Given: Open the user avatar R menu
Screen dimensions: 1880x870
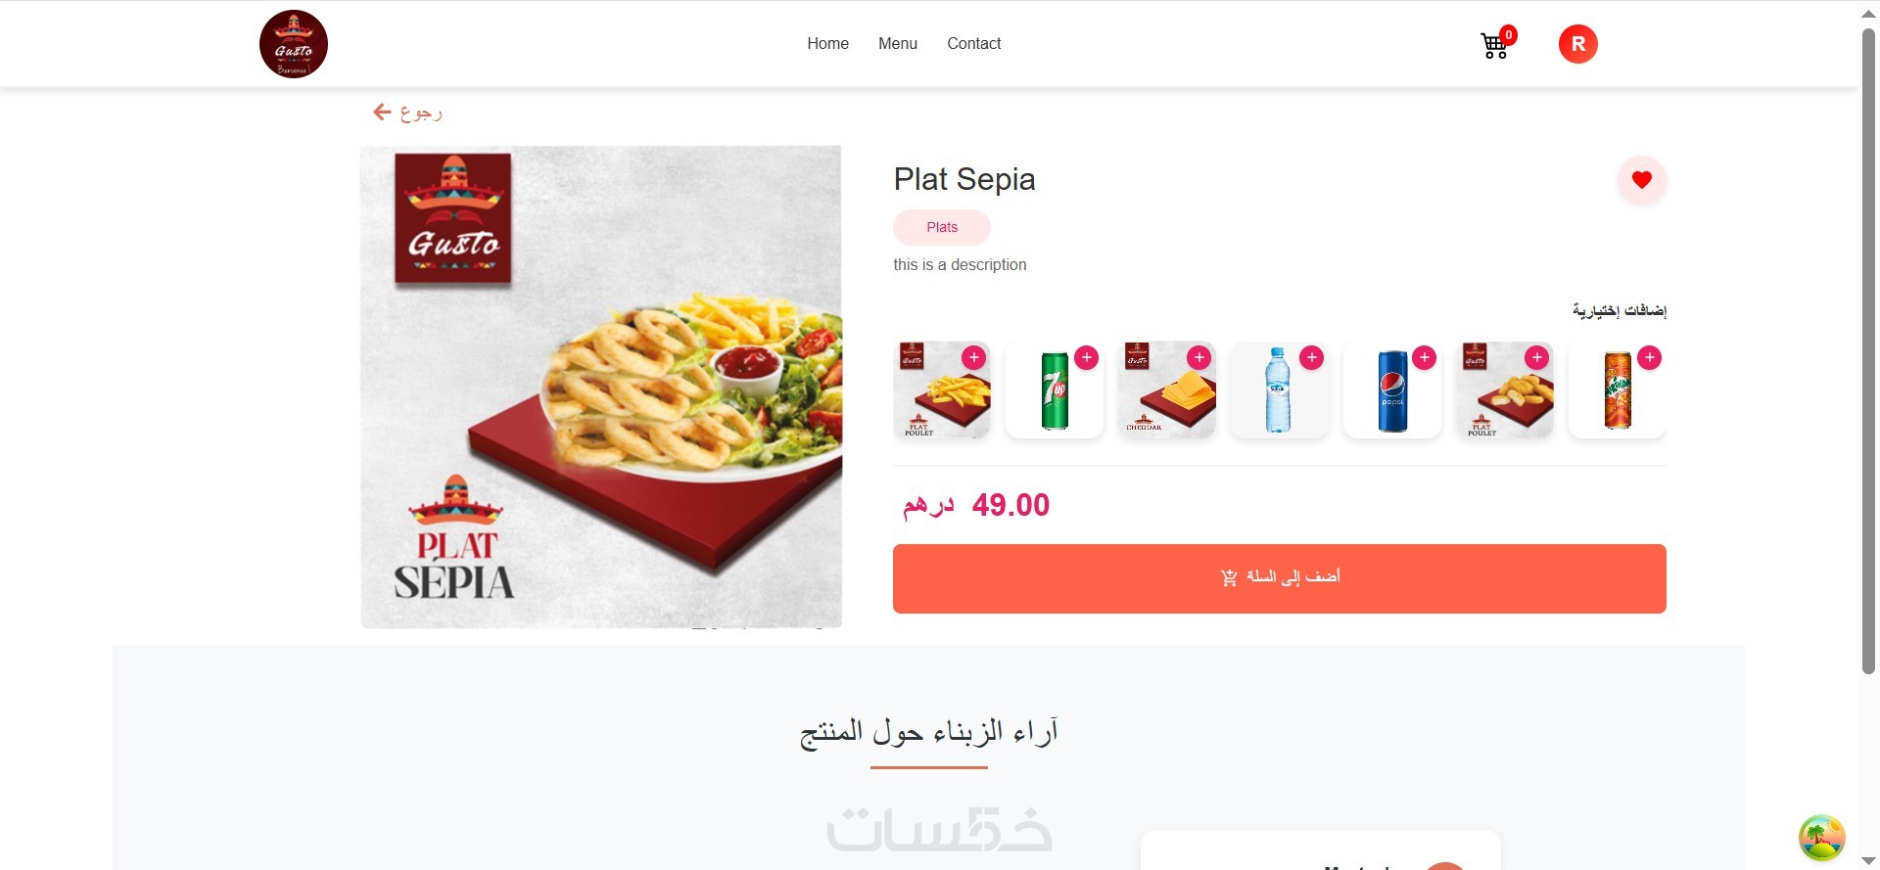Looking at the screenshot, I should [1577, 44].
